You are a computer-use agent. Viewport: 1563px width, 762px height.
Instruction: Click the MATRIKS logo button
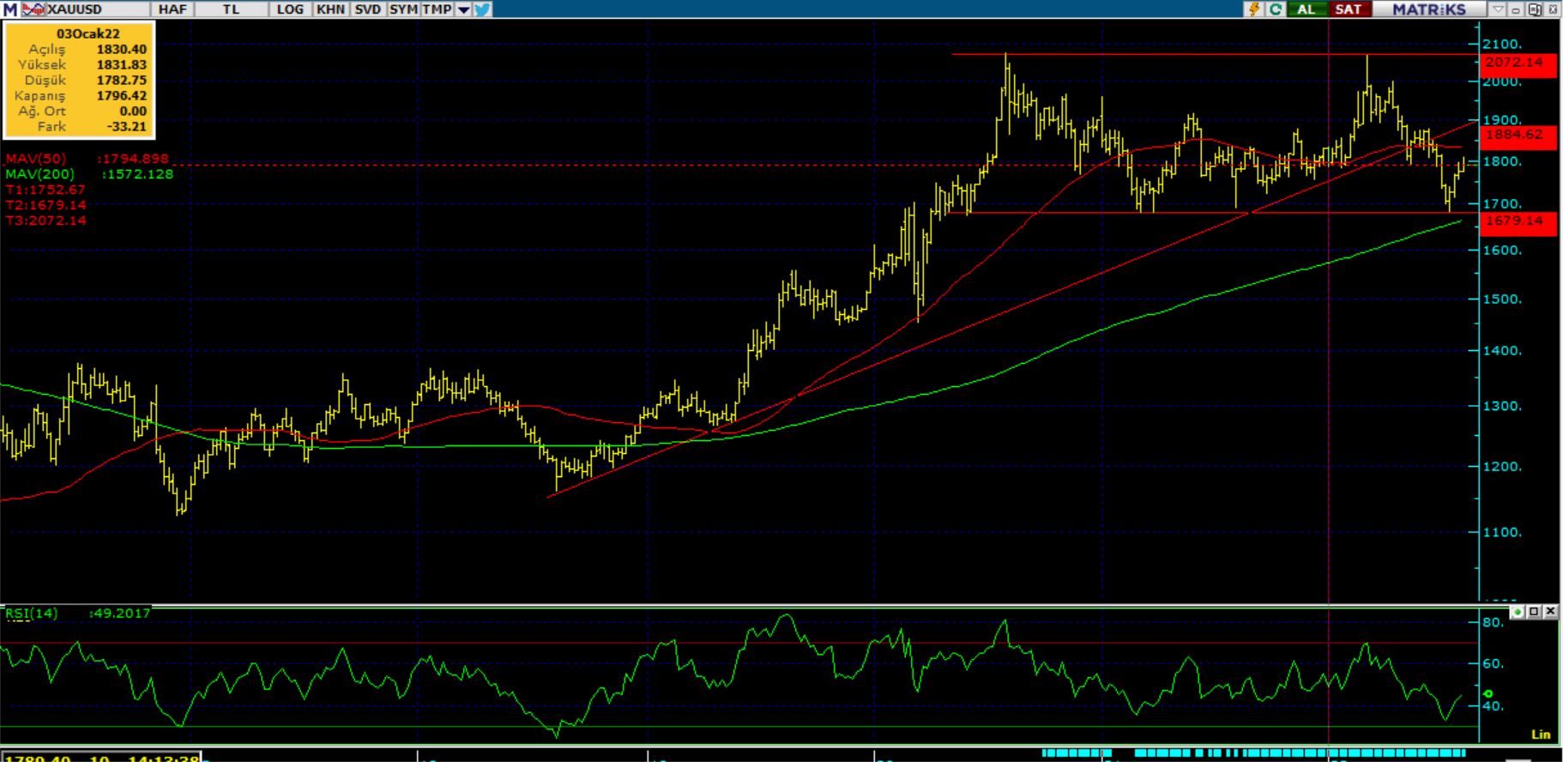pos(1428,9)
